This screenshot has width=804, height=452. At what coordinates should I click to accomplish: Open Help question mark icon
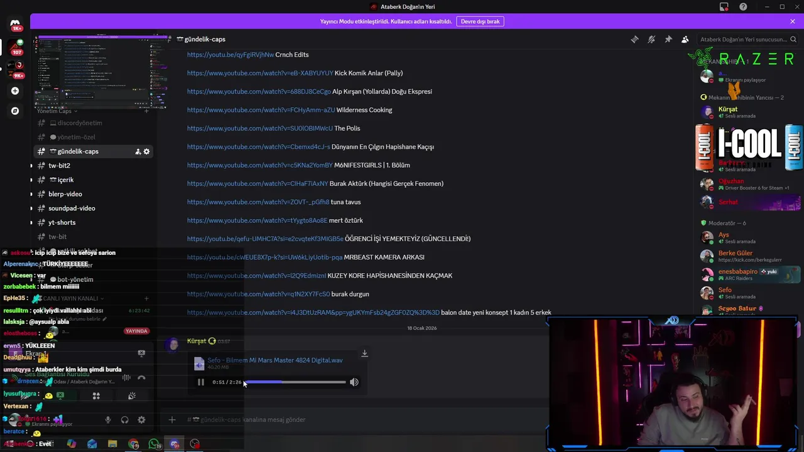[x=743, y=7]
